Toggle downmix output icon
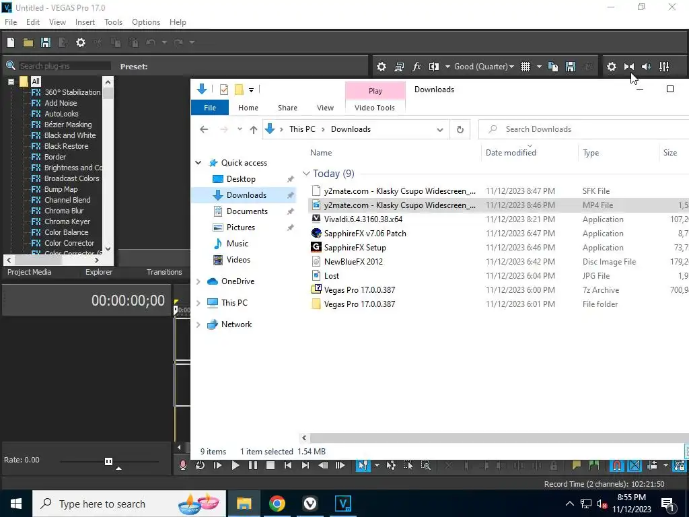The height and width of the screenshot is (517, 689). (629, 67)
